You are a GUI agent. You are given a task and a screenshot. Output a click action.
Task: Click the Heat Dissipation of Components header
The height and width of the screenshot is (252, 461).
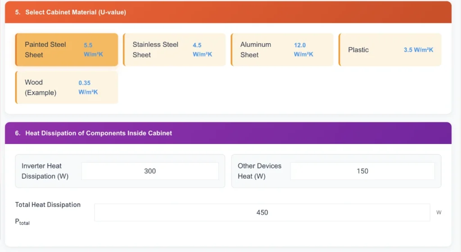tap(99, 133)
